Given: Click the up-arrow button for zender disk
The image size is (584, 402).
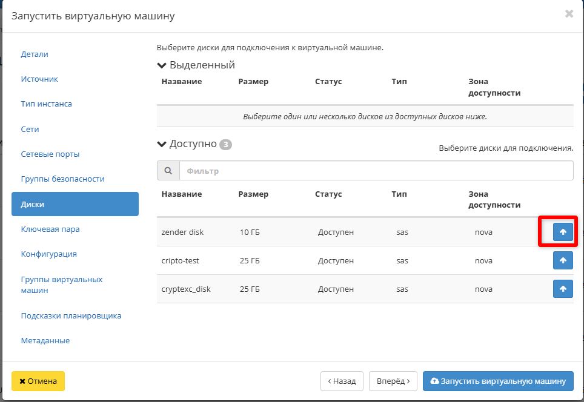Looking at the screenshot, I should pyautogui.click(x=563, y=232).
